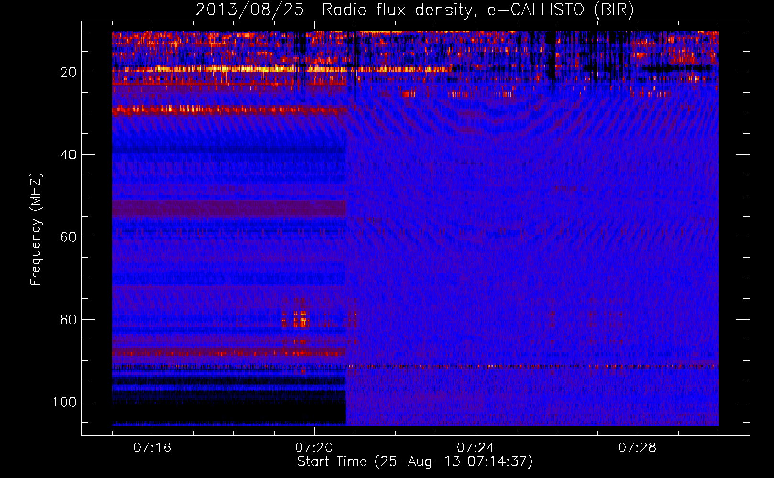Click the 'Start Time (25-Aug-13 07:14:37)' axis label

coord(415,462)
